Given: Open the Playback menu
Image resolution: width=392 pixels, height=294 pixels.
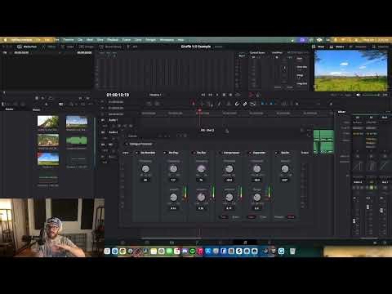Looking at the screenshot, I should click(113, 40).
